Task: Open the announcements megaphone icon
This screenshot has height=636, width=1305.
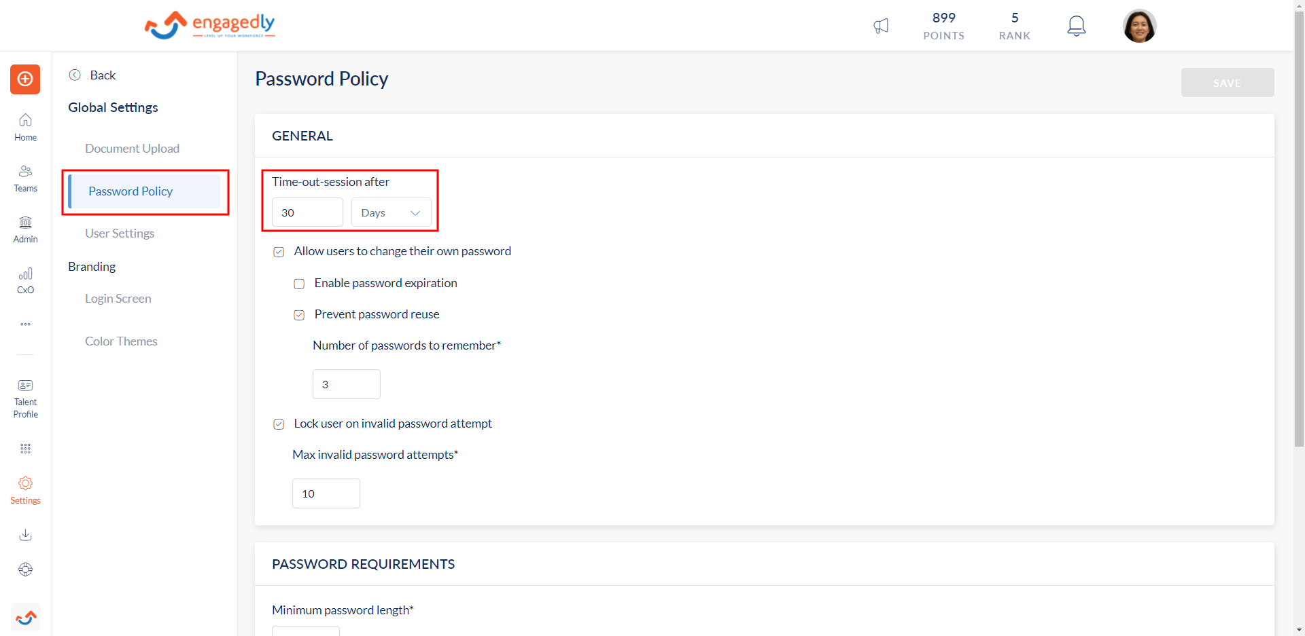Action: 881,26
